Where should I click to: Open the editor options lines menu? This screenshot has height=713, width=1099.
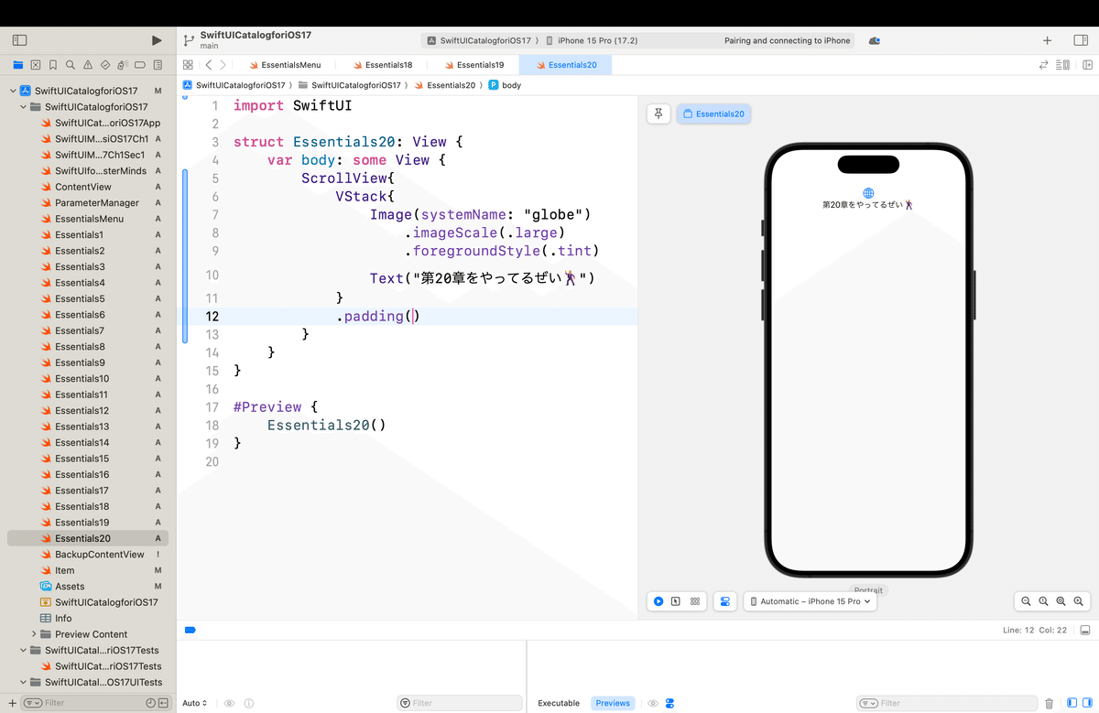tap(1062, 65)
